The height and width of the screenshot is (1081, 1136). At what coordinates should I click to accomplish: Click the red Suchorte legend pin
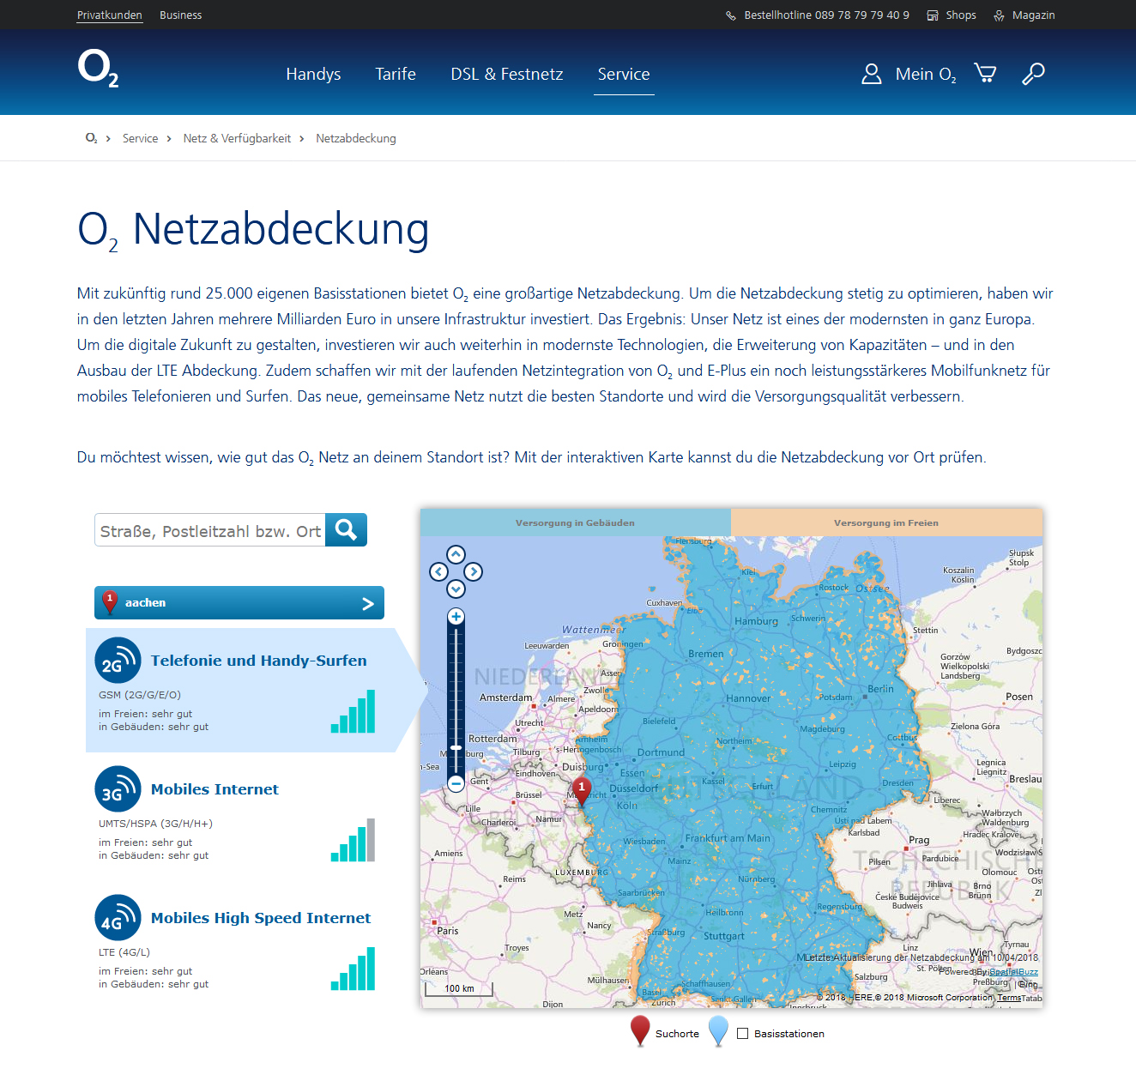click(x=640, y=1030)
